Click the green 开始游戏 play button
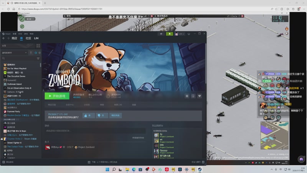This screenshot has height=173, width=307. coord(57,96)
